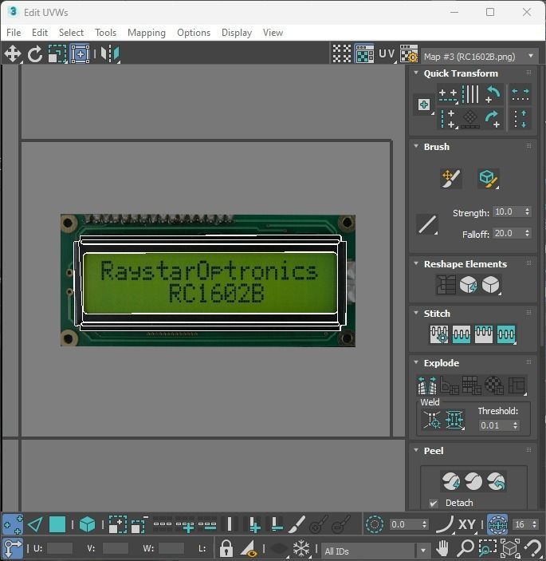Click Stitch To Source icon

click(x=484, y=334)
